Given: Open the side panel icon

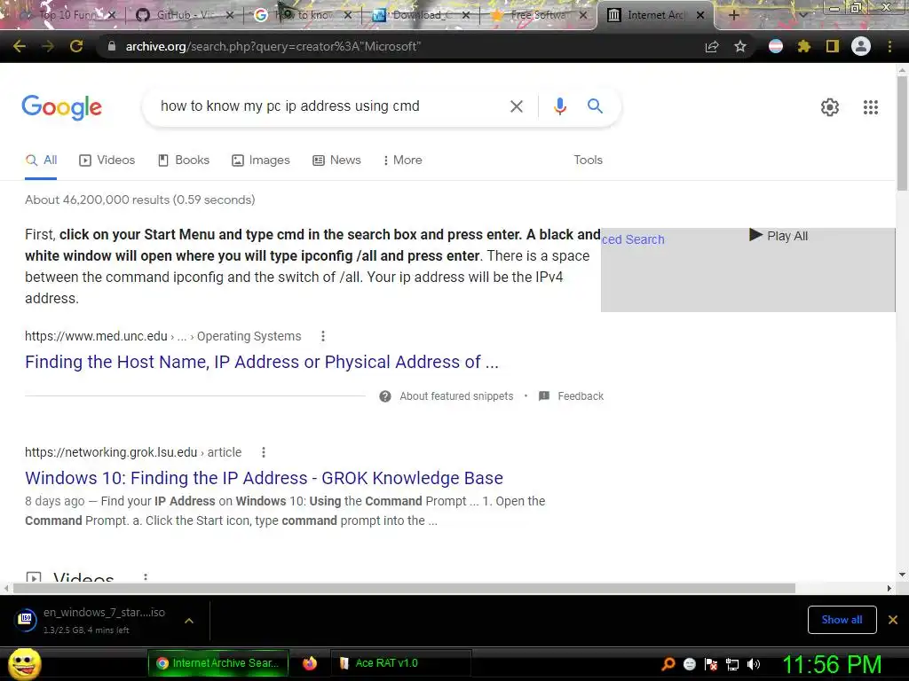Looking at the screenshot, I should click(833, 46).
